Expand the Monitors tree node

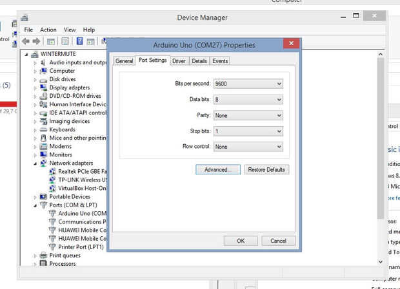tap(35, 155)
